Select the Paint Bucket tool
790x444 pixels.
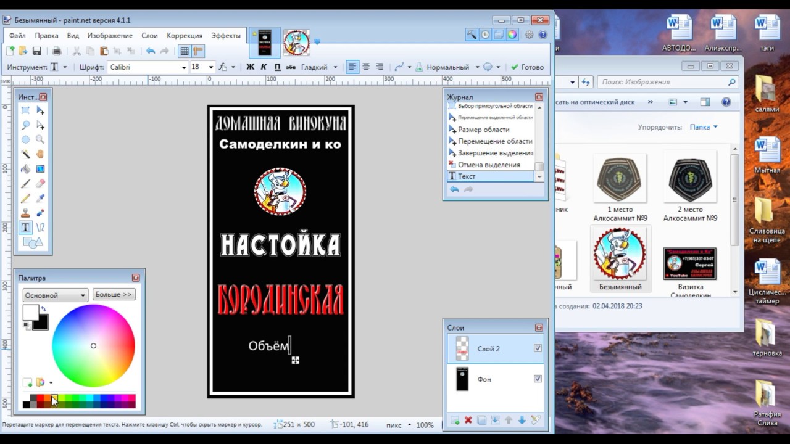click(25, 169)
